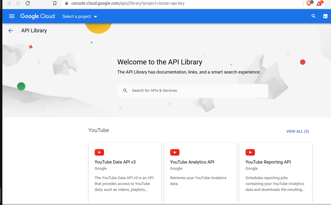Click the console.cloud.google.com URL text
Image resolution: width=331 pixels, height=205 pixels.
pos(128,3)
